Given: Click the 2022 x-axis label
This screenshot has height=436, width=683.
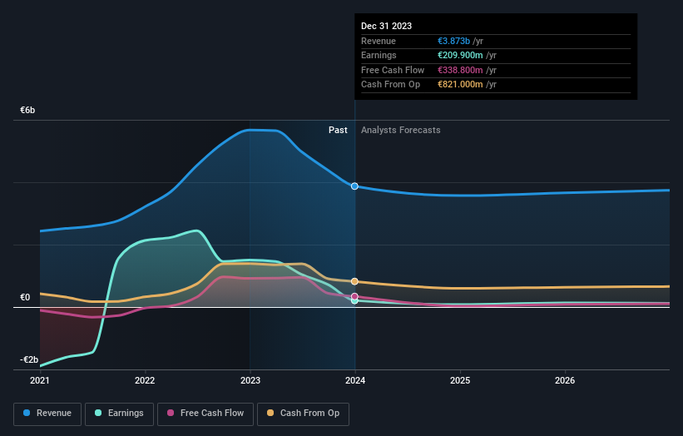Looking at the screenshot, I should point(145,380).
